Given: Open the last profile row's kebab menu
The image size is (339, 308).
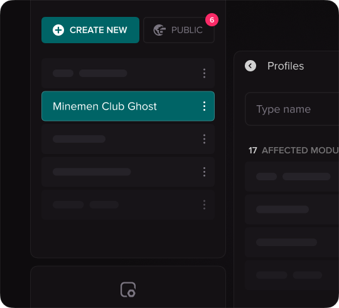Looking at the screenshot, I should pyautogui.click(x=204, y=205).
